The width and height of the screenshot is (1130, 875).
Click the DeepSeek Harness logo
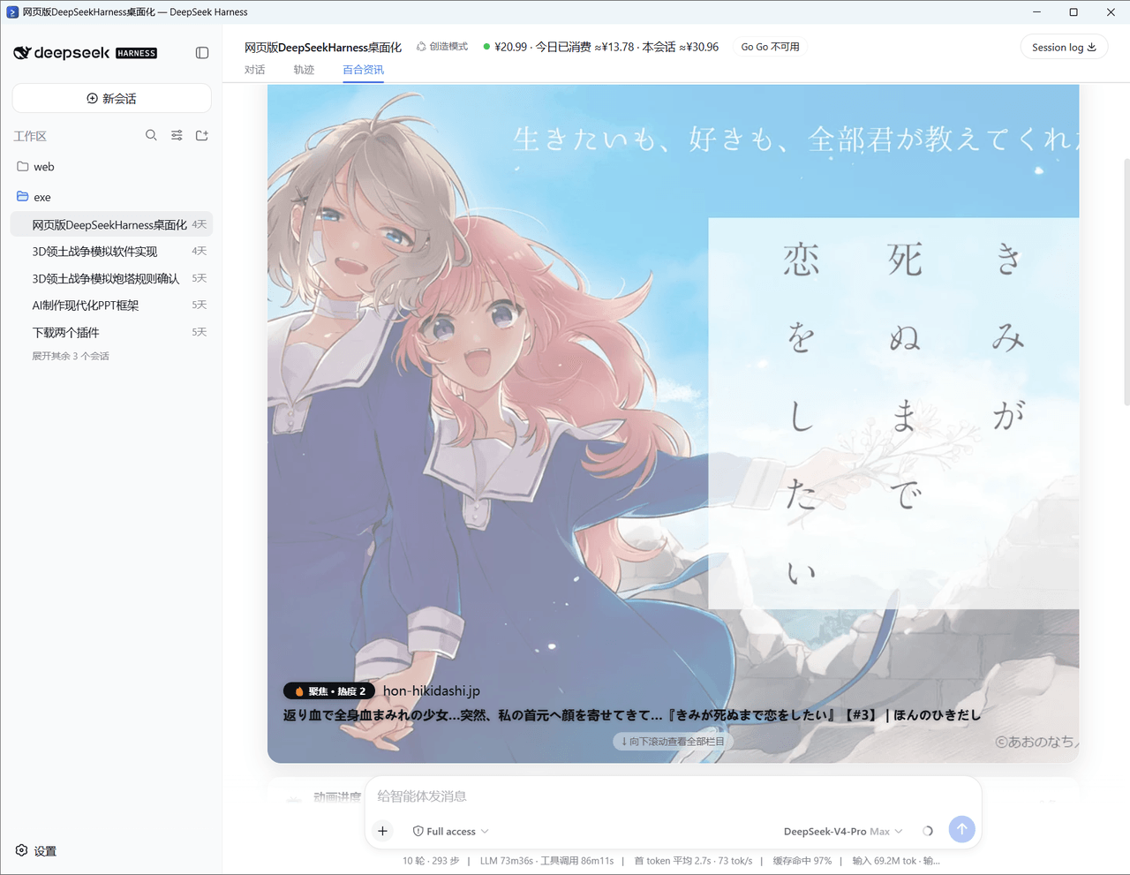85,53
